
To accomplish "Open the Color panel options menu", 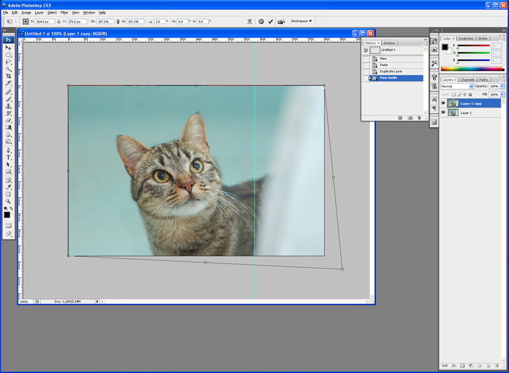I will (x=503, y=39).
